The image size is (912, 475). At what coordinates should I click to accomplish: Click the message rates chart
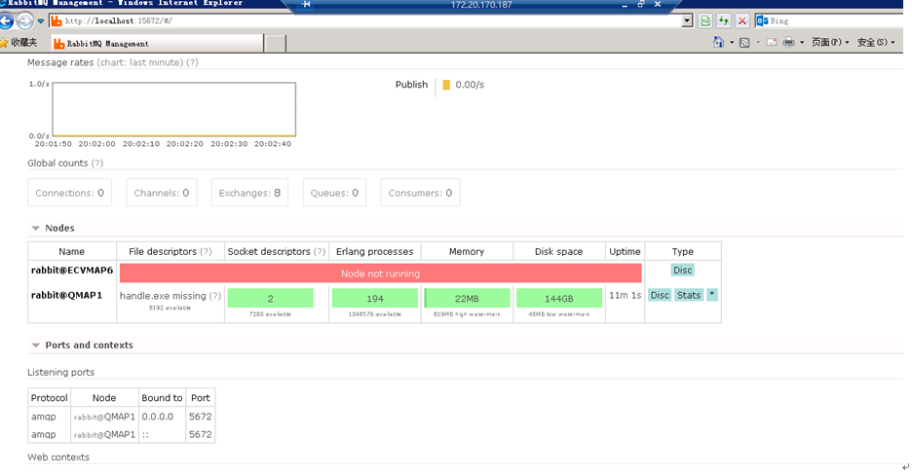(x=173, y=109)
